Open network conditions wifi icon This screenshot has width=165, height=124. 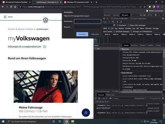click(113, 22)
